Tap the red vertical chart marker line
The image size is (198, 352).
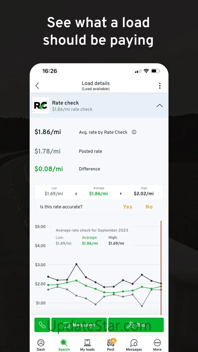click(161, 254)
